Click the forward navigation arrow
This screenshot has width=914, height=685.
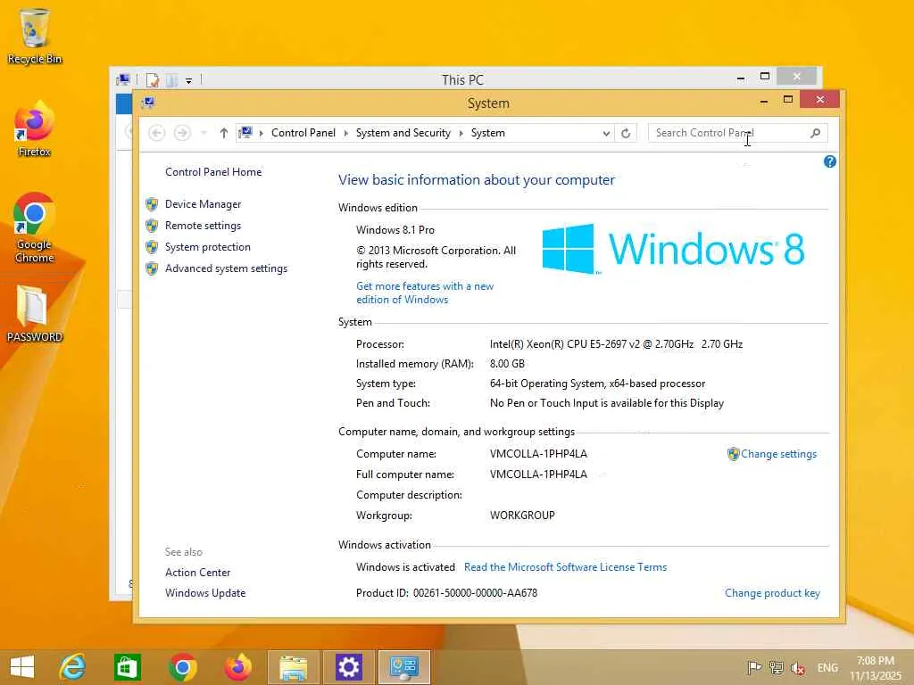(182, 134)
